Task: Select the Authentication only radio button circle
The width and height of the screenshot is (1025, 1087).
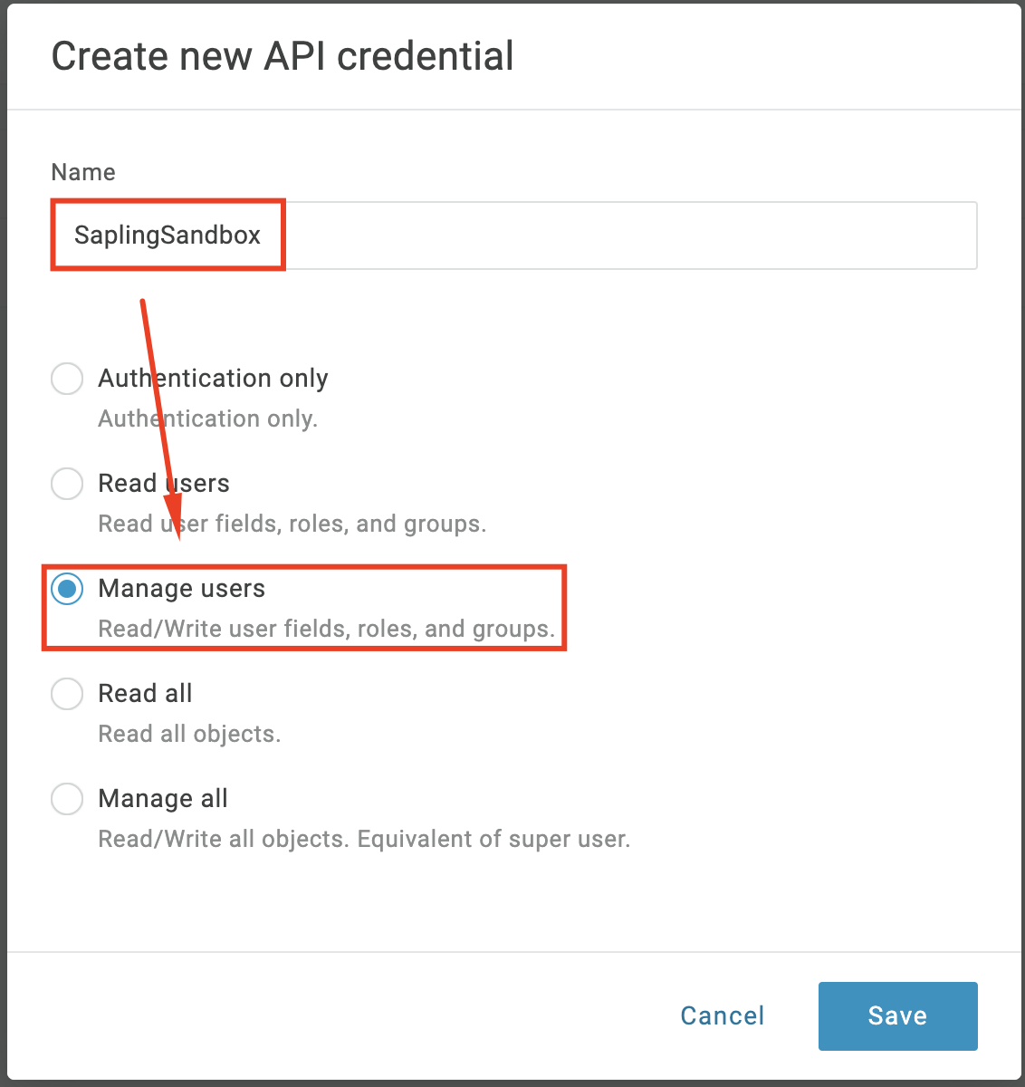Action: click(67, 379)
